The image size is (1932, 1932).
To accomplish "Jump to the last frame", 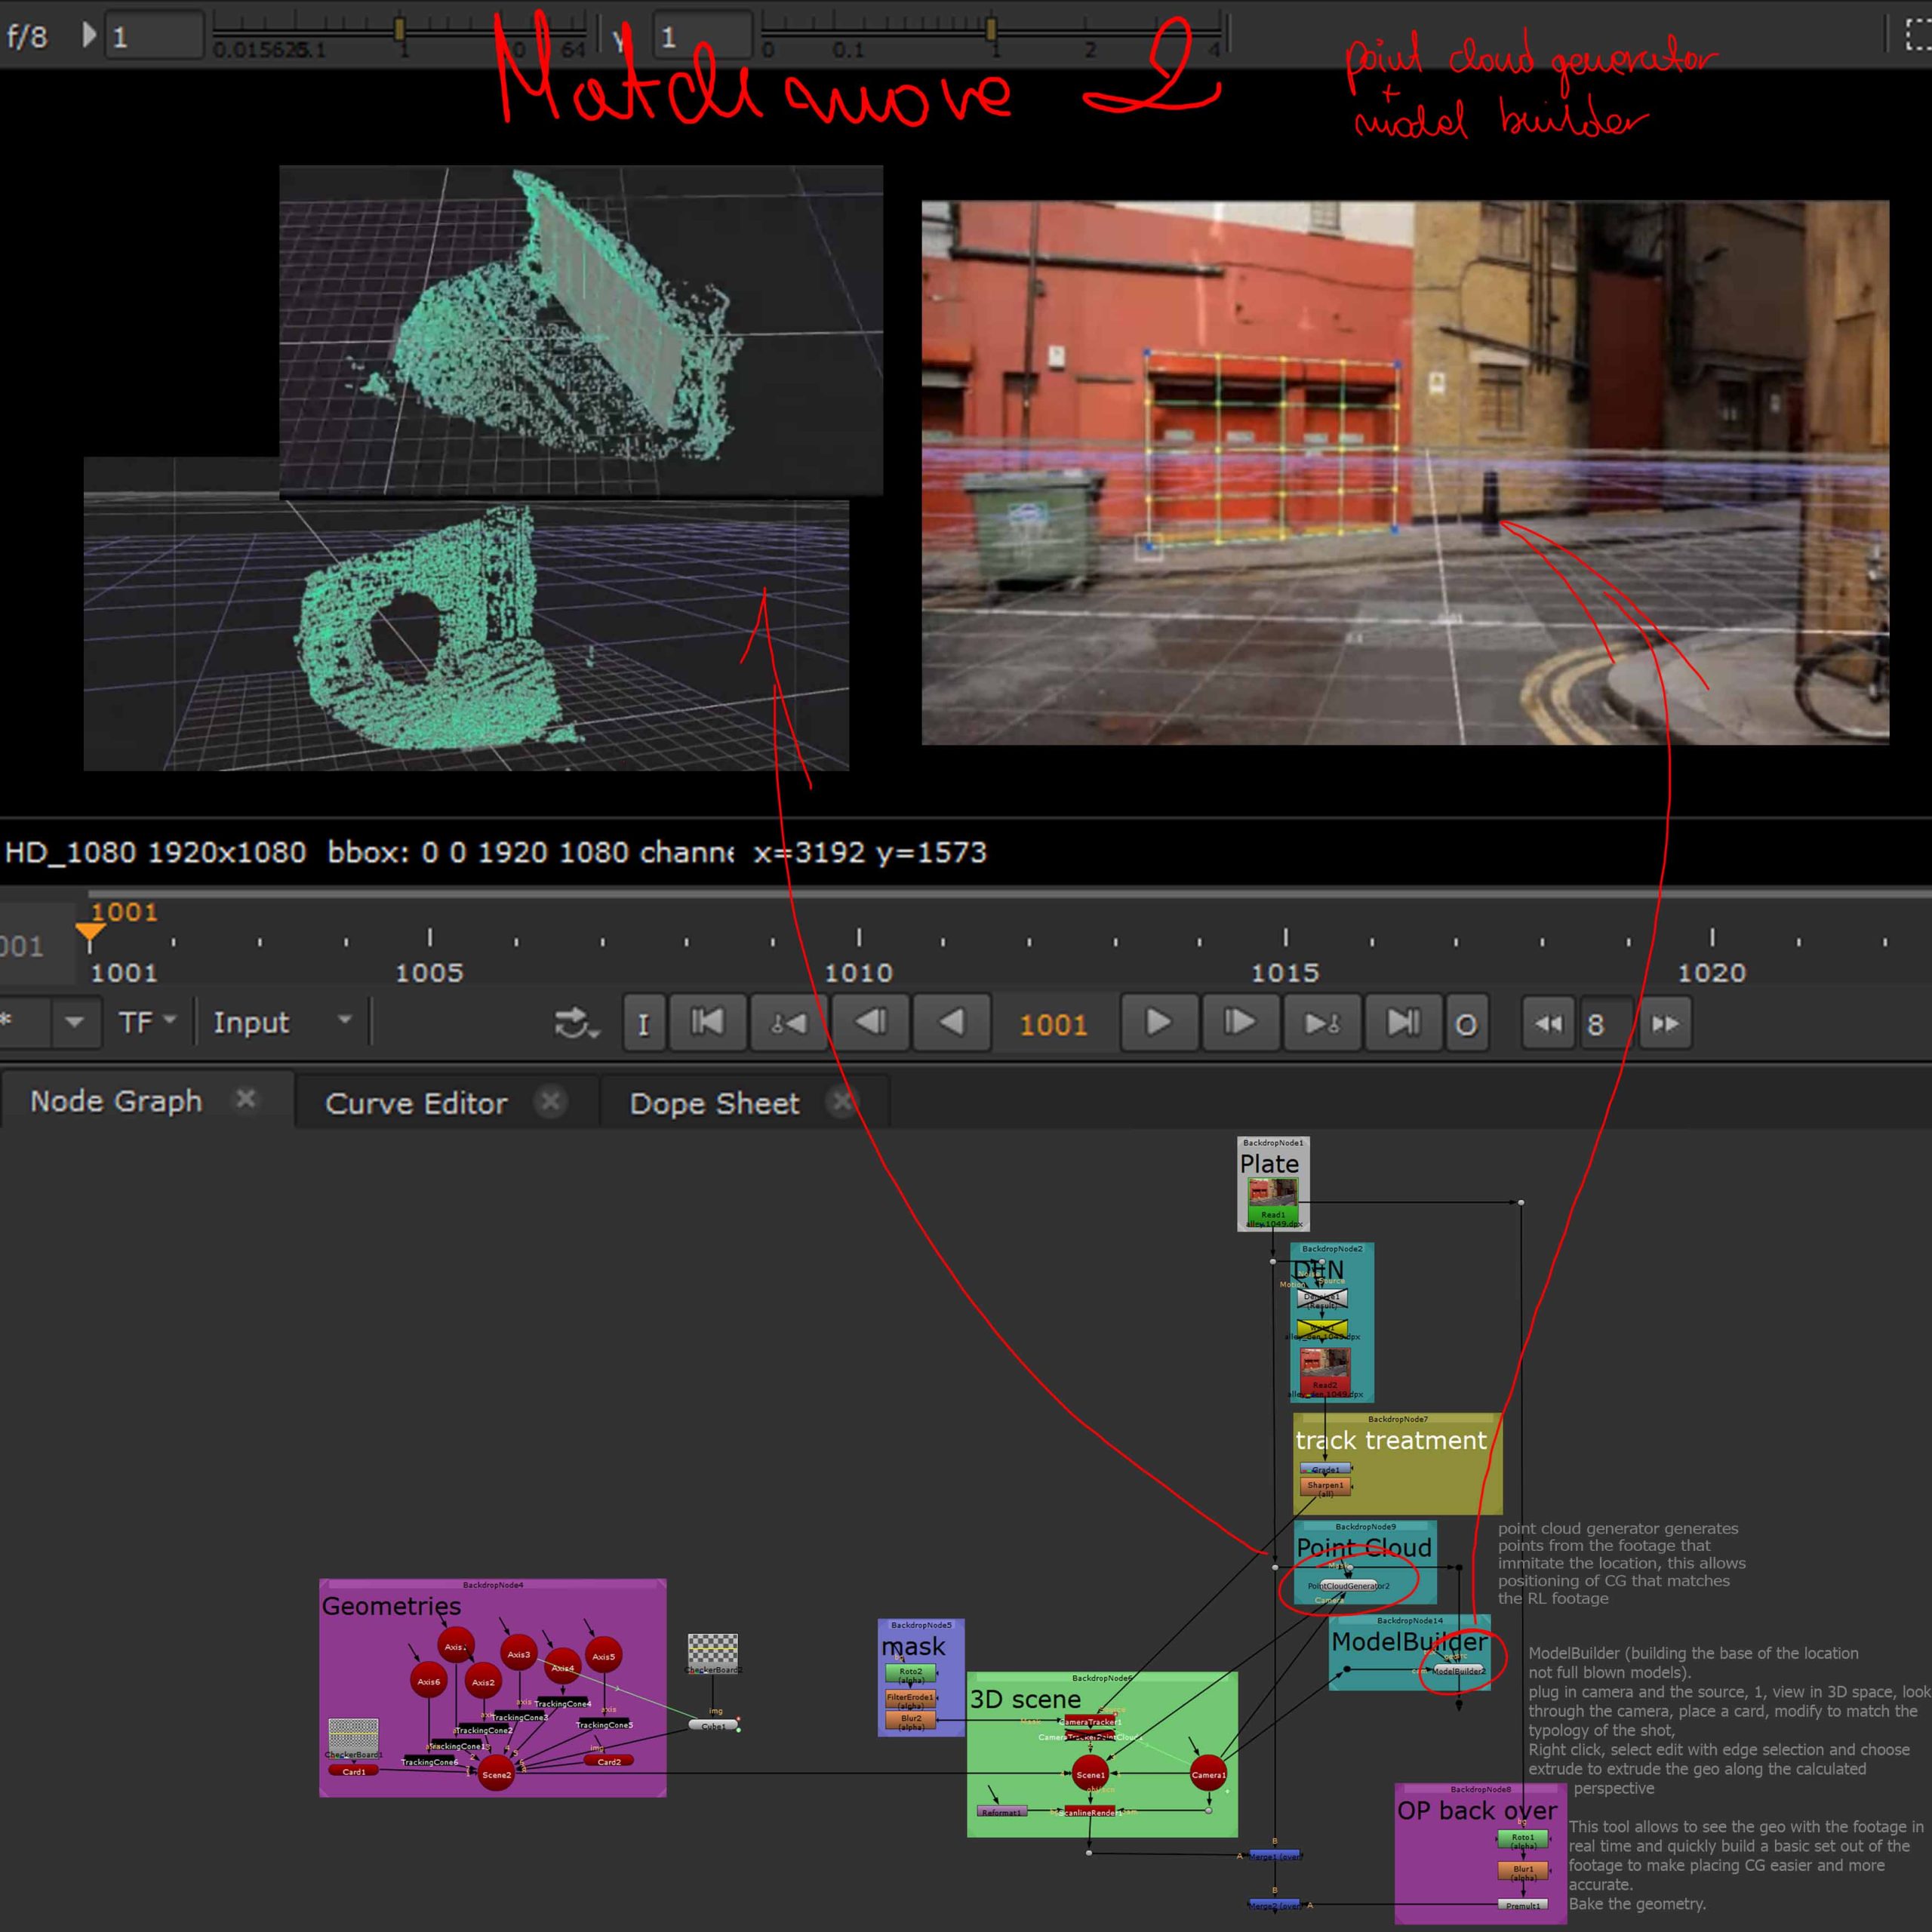I will pyautogui.click(x=1402, y=1022).
